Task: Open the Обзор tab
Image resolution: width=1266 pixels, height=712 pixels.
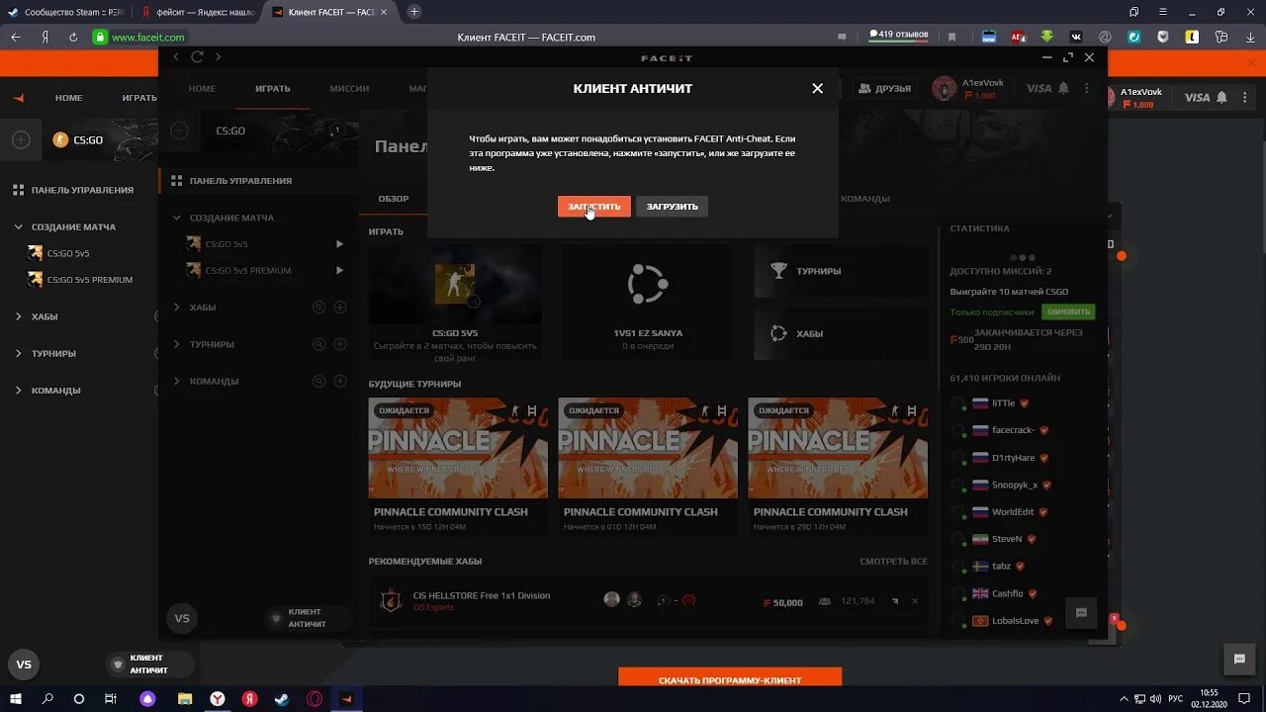Action: coord(393,198)
